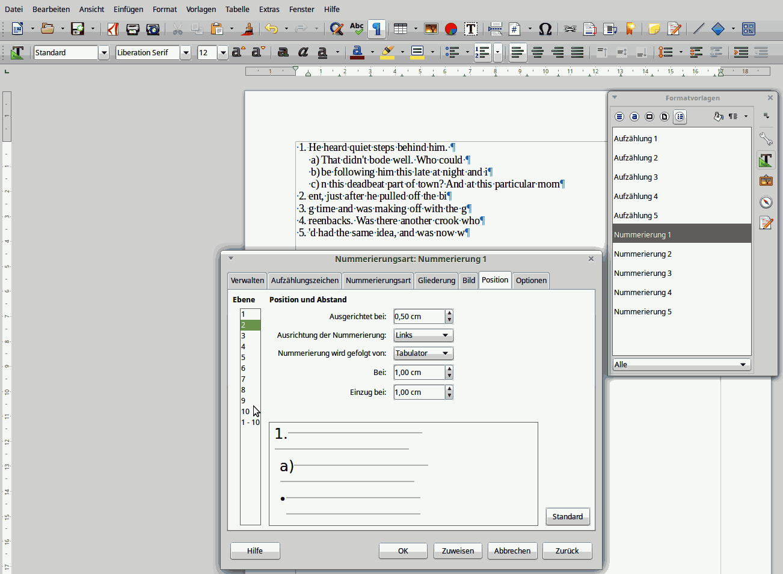Open sidebar Gallery picture icon
Viewport: 783px width, 574px height.
[766, 181]
